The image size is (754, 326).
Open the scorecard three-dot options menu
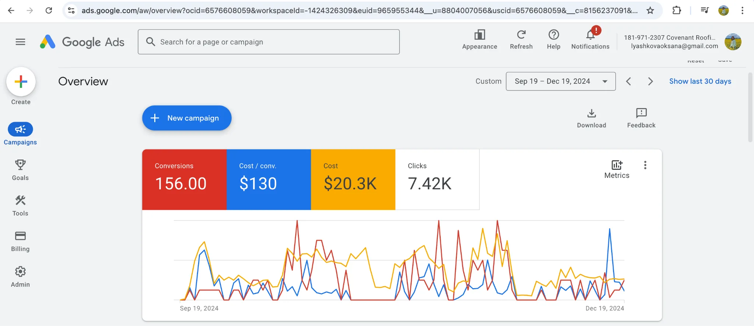point(645,165)
